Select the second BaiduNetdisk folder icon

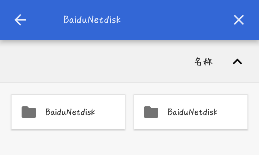[151, 112]
